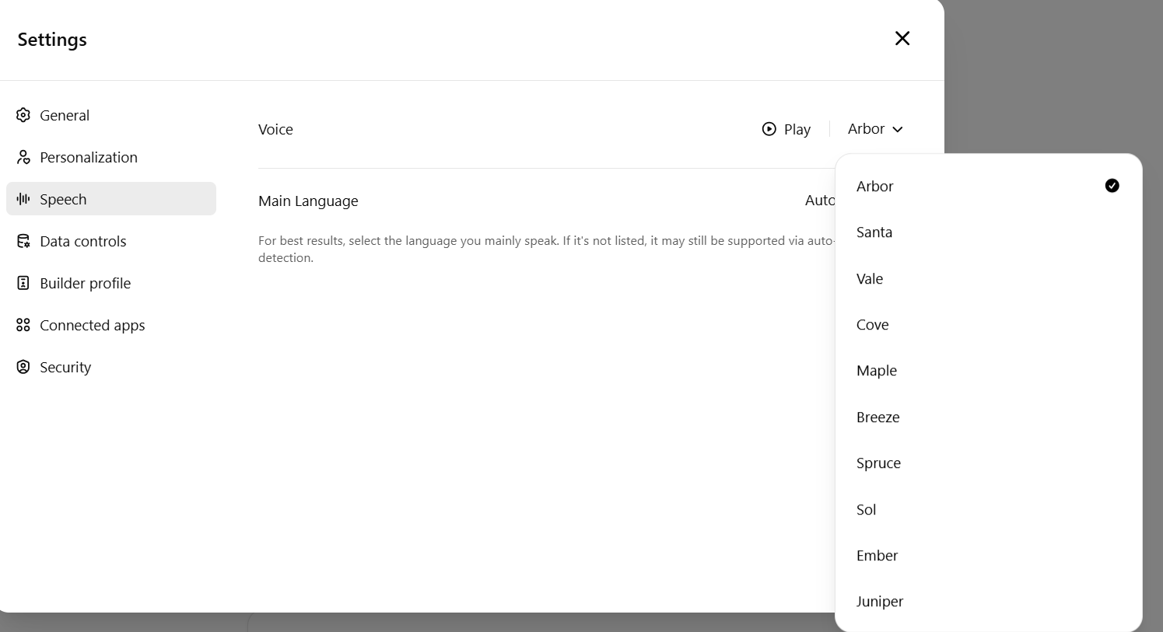Choose Breeze as the voice

pos(878,417)
